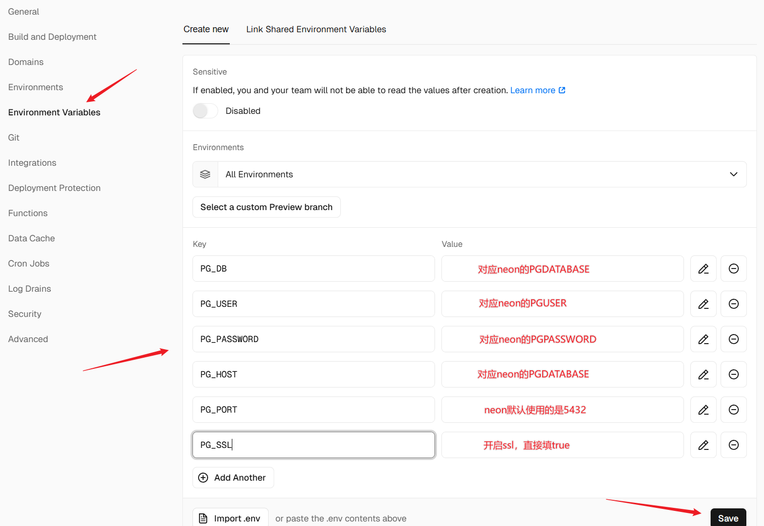This screenshot has width=764, height=526.
Task: Switch to Link Shared Environment Variables tab
Action: (x=316, y=29)
